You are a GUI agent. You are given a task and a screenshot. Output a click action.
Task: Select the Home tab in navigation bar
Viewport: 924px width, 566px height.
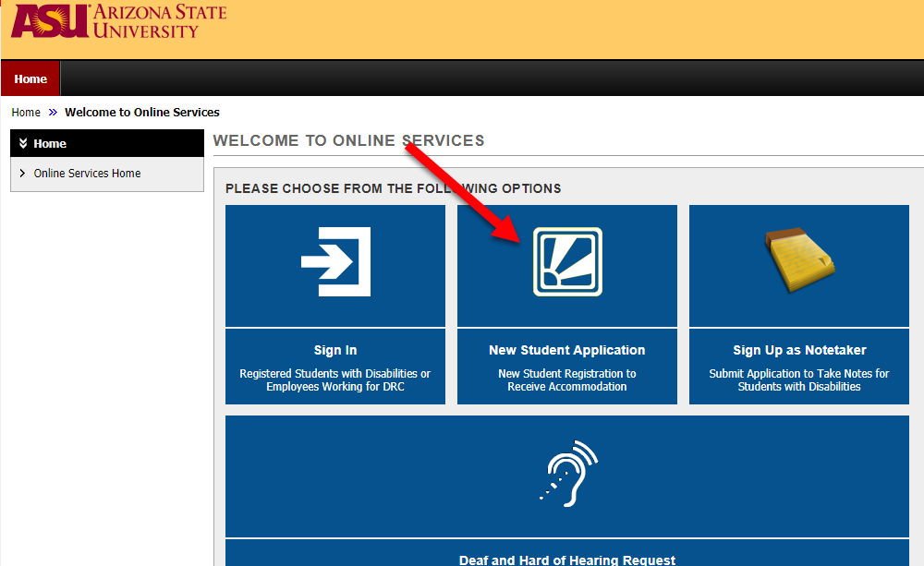(30, 78)
